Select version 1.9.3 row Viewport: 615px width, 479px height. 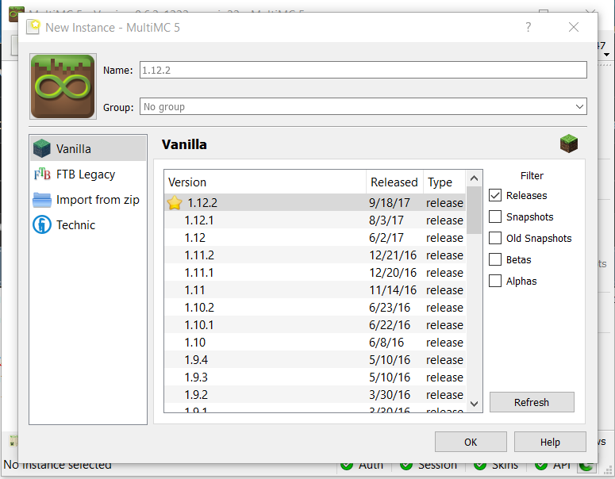(x=315, y=377)
